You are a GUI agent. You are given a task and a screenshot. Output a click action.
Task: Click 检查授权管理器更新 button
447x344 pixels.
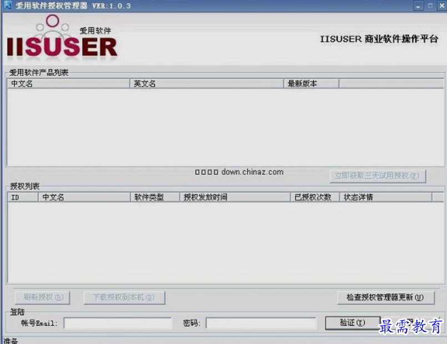coord(386,297)
